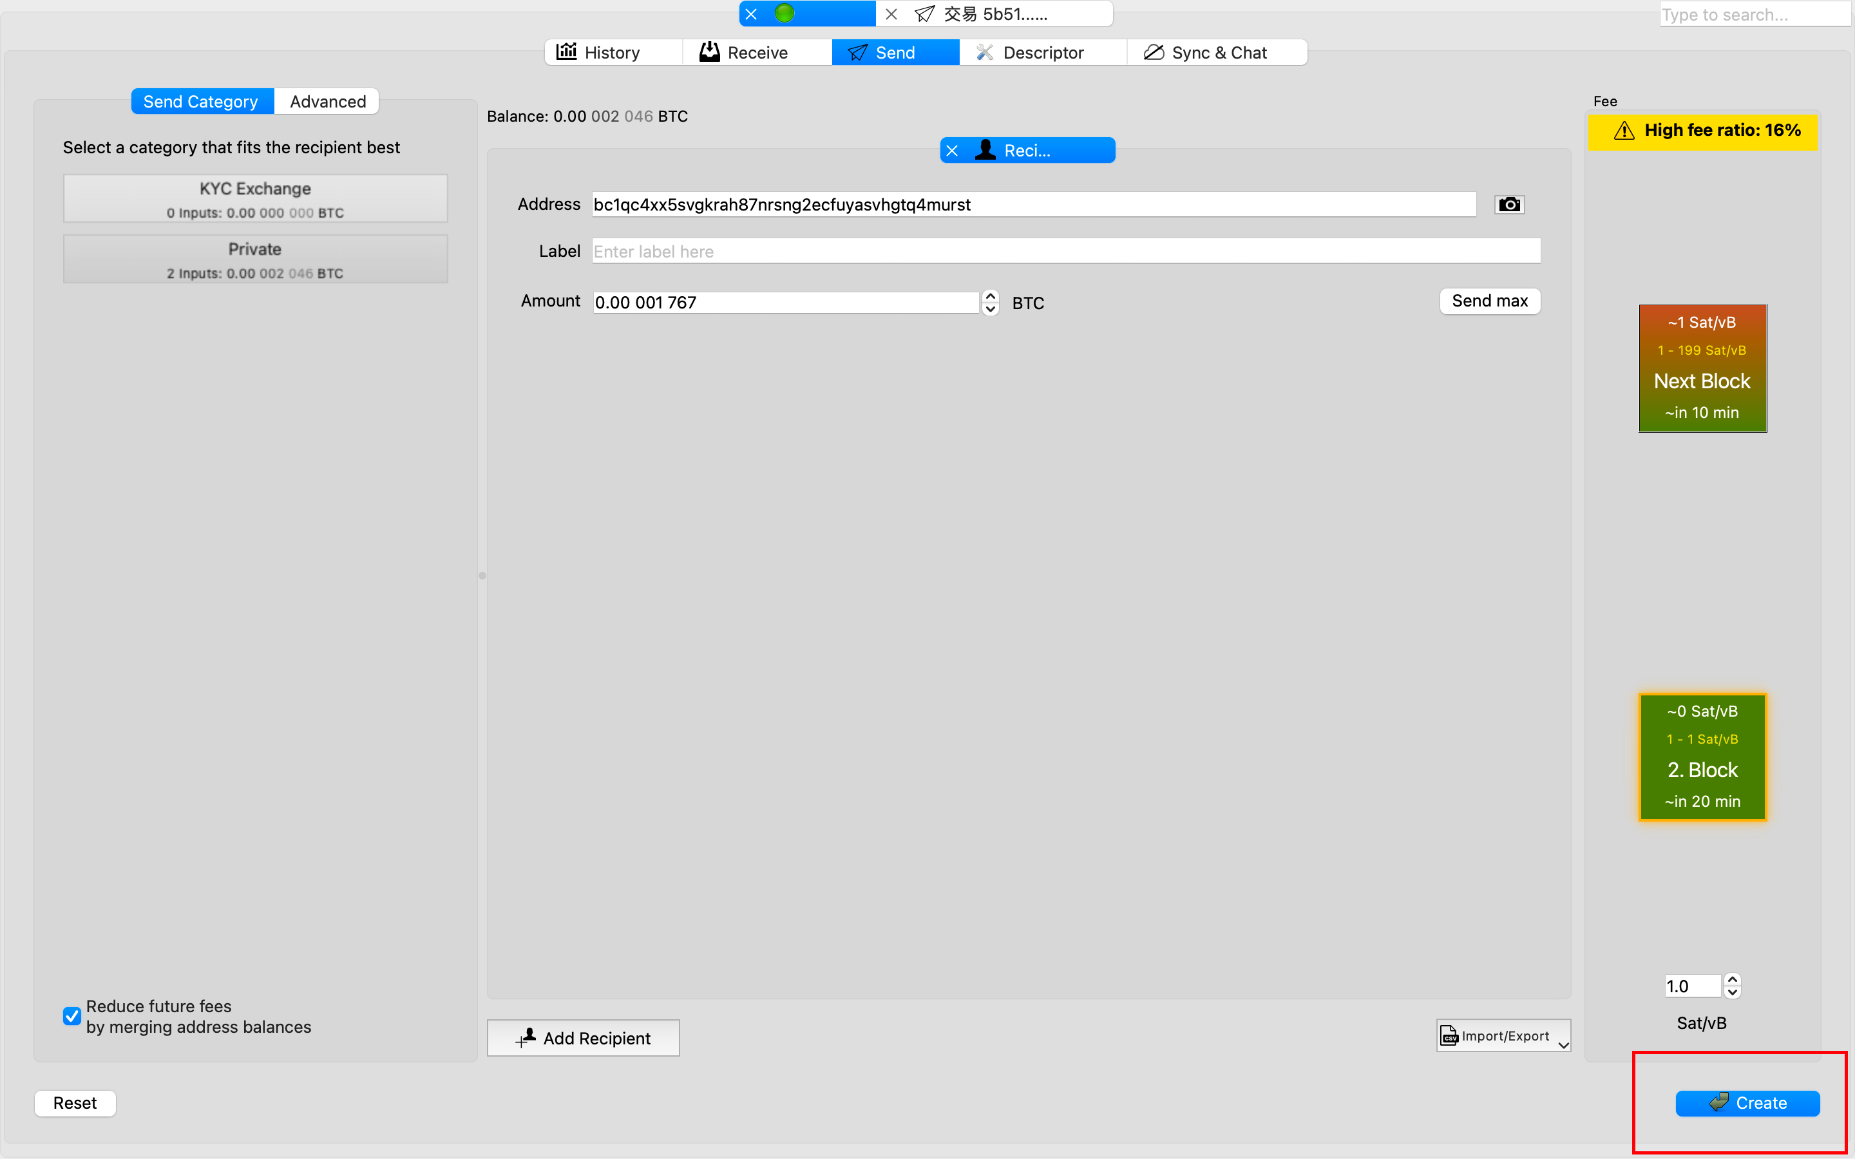Select the Next Block fee block
The width and height of the screenshot is (1855, 1159).
click(1702, 368)
